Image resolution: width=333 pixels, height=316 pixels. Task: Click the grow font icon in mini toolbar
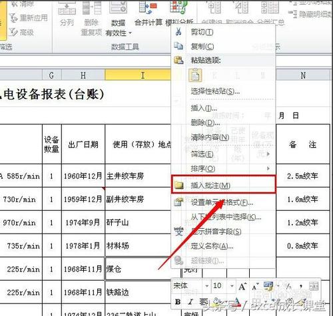(x=242, y=286)
